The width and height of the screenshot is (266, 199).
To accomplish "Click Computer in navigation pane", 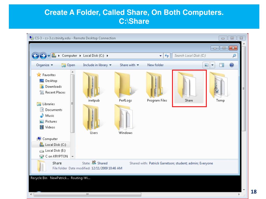I will 47,139.
